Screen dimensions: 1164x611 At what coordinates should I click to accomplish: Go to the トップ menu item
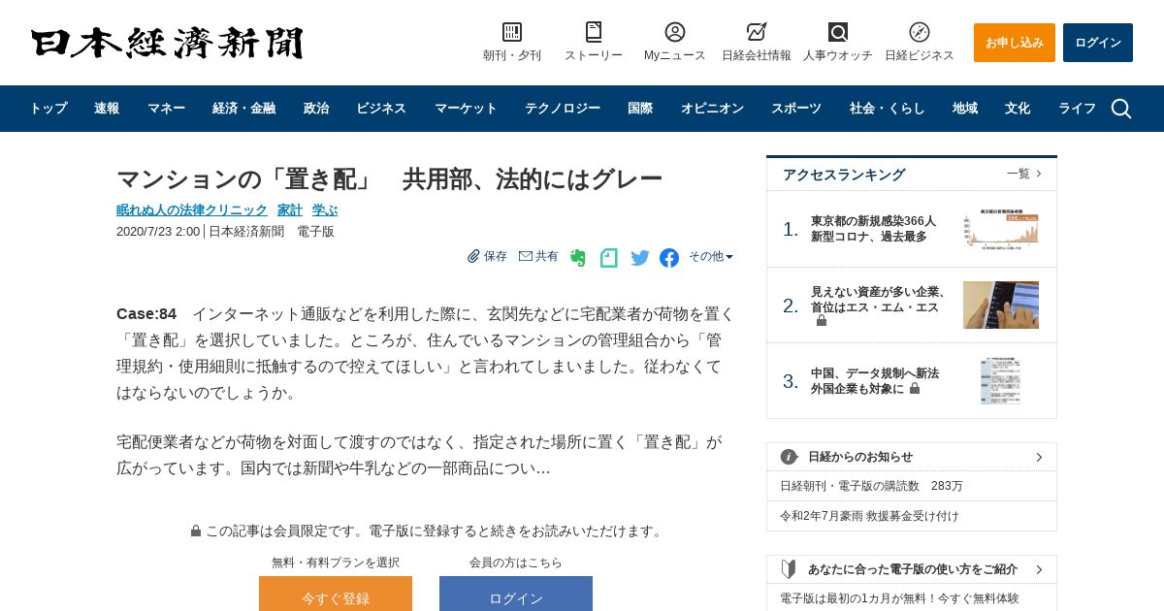(x=48, y=109)
